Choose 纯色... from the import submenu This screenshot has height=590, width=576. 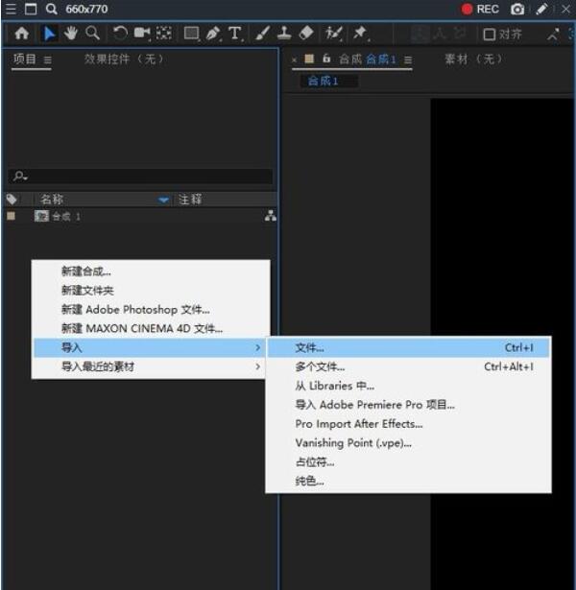click(x=408, y=481)
